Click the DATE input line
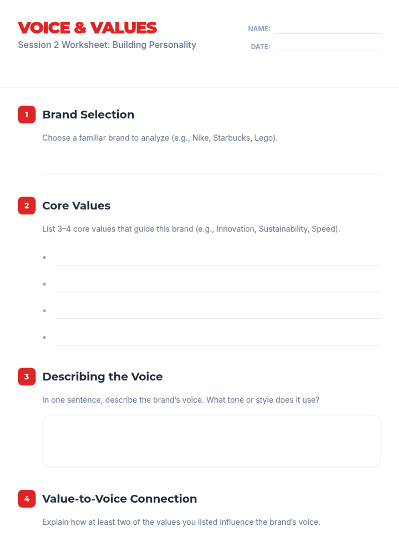The image size is (399, 533). coord(328,46)
